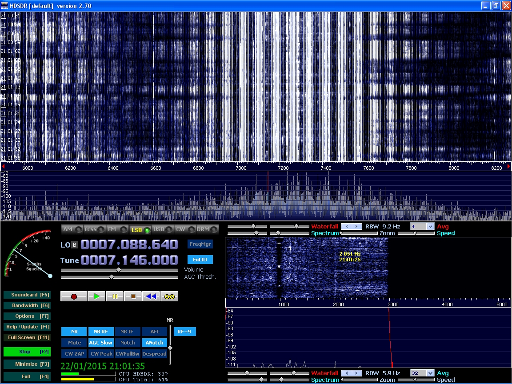Click the red record button
The height and width of the screenshot is (384, 512).
pos(74,296)
